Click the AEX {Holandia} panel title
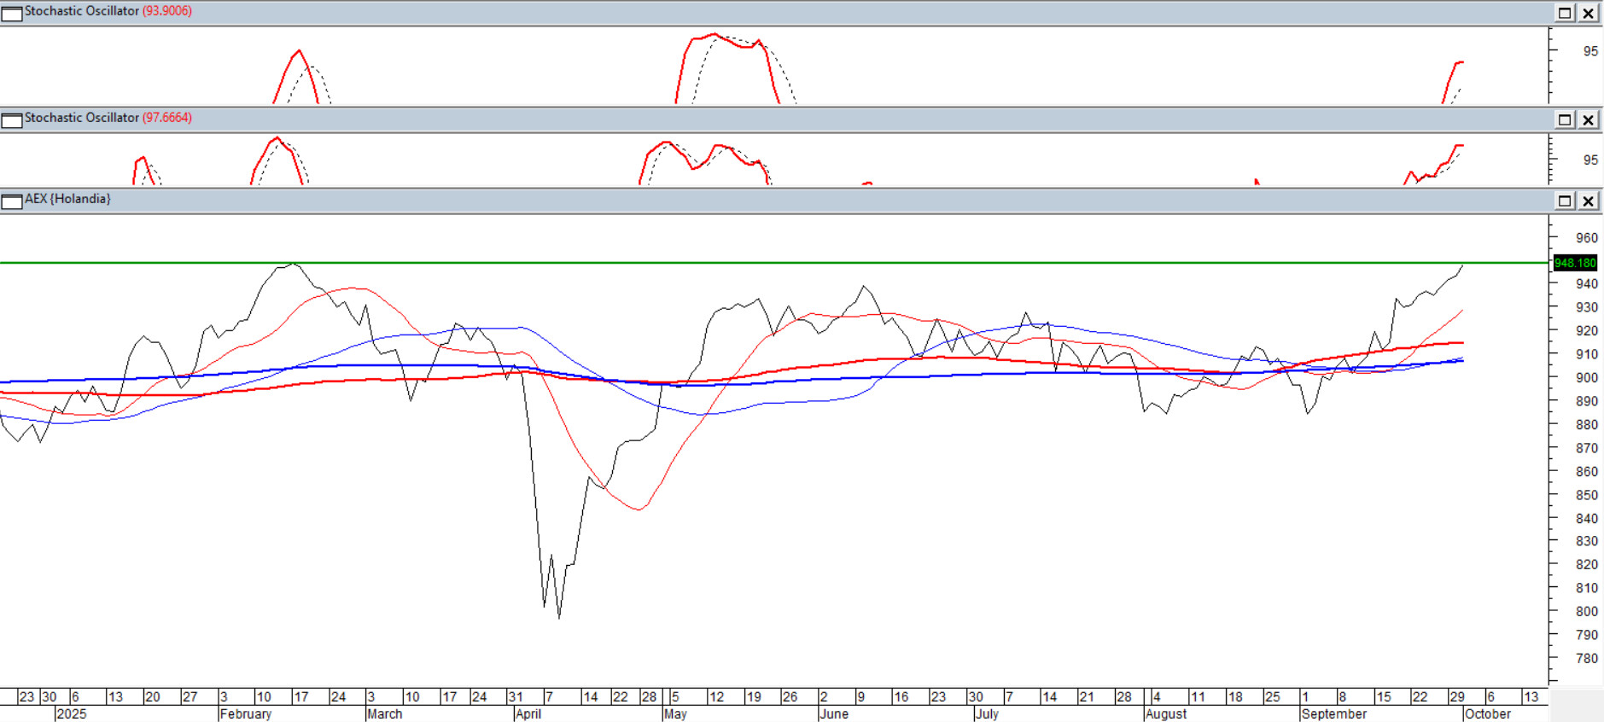The height and width of the screenshot is (722, 1604). [x=67, y=199]
